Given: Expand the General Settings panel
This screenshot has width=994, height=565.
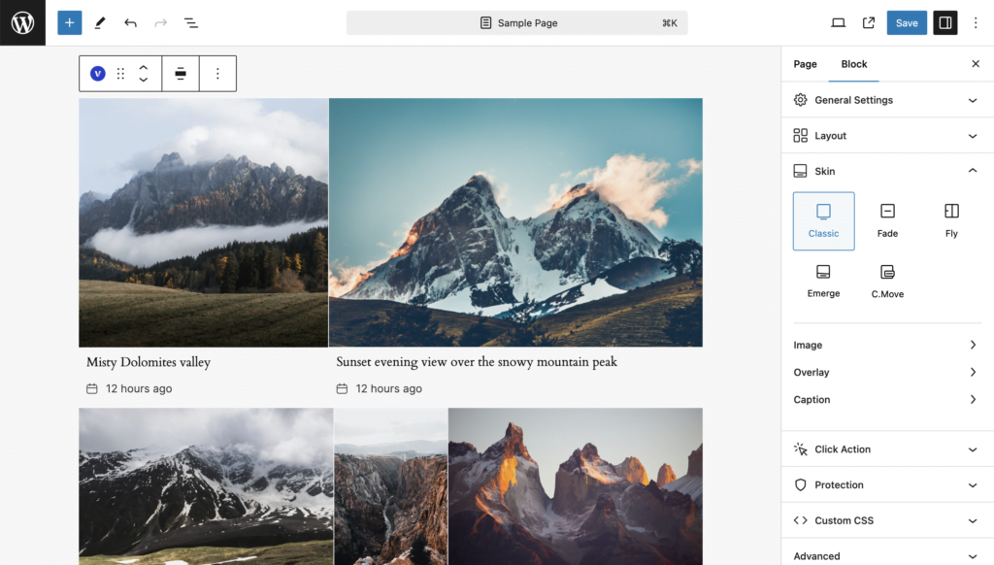Looking at the screenshot, I should (887, 100).
